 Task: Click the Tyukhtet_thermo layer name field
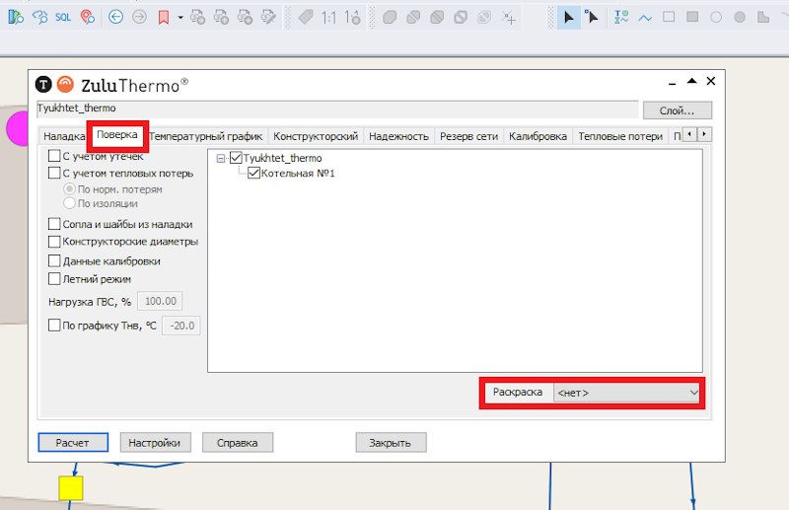click(x=335, y=109)
